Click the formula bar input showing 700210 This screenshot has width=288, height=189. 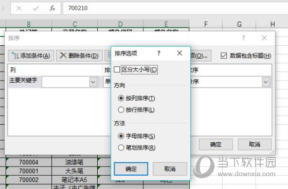click(x=175, y=8)
